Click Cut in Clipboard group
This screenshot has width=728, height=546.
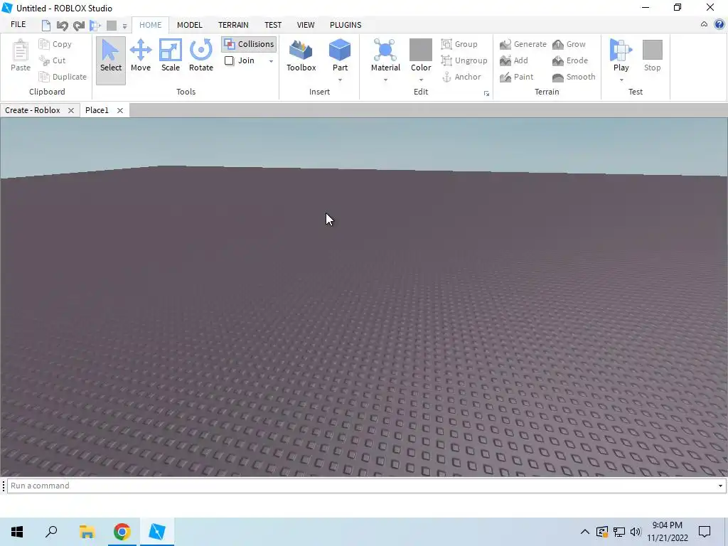[x=53, y=60]
